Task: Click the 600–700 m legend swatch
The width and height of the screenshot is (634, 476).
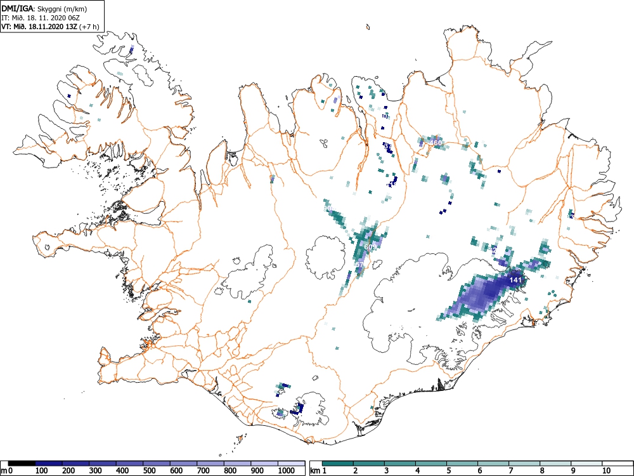Action: point(184,463)
